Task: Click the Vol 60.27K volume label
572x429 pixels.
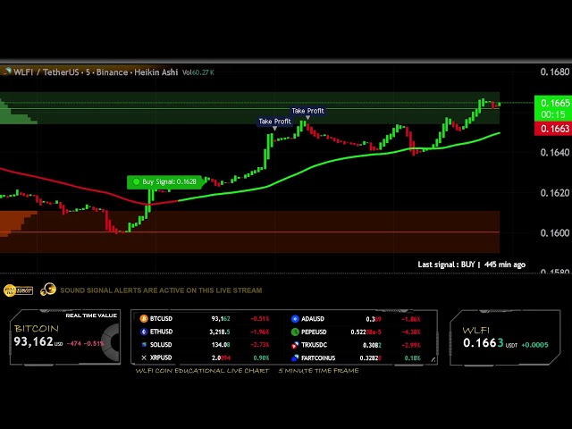Action: pos(198,72)
